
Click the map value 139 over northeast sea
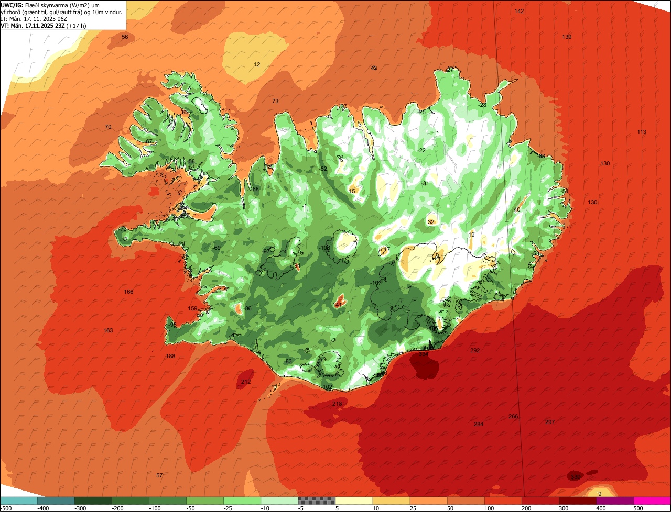point(567,37)
